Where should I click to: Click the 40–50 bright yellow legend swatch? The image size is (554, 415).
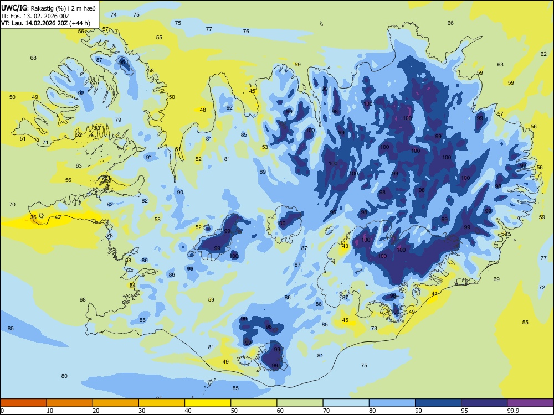tap(208, 403)
